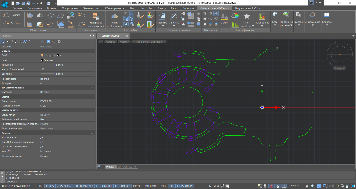Click the color swatch in Цвет property row
The image size is (356, 189).
pos(42,60)
